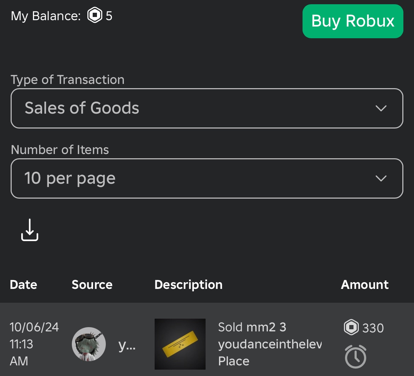
Task: Click the balance amount 5
Action: click(x=109, y=16)
